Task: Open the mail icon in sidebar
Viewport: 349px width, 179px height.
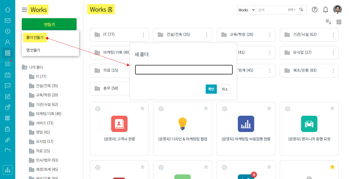Action: (x=8, y=21)
